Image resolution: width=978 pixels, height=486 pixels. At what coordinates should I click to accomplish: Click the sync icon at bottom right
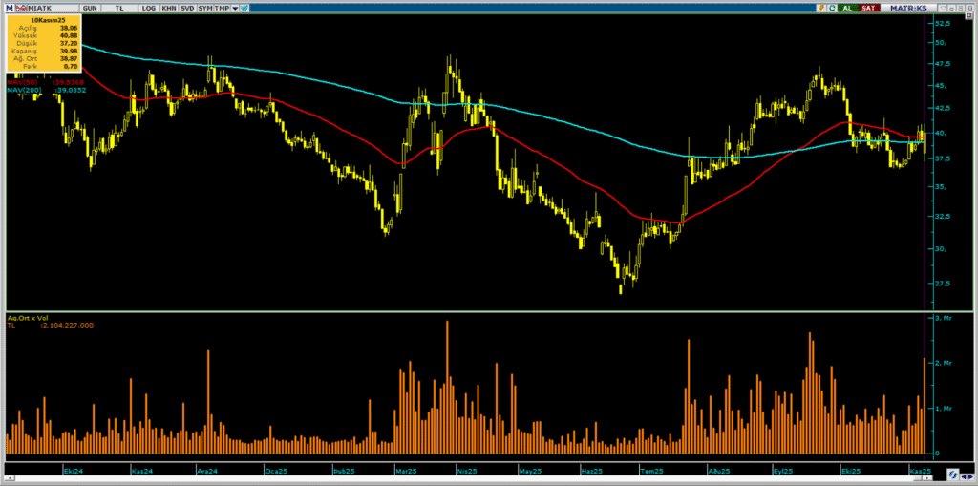click(x=952, y=475)
